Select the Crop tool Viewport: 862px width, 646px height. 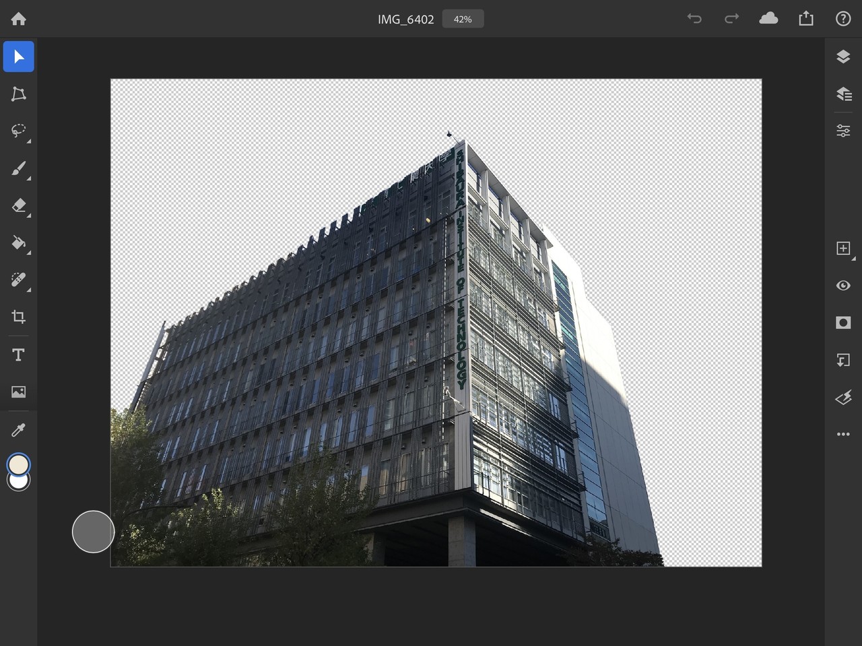click(18, 316)
